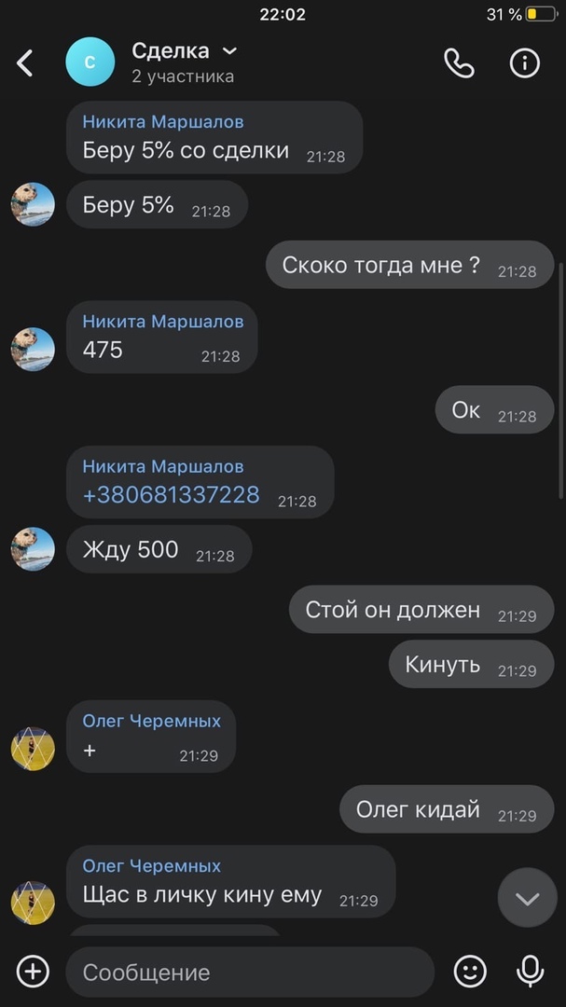566x1007 pixels.
Task: Open the emoji smiley picker
Action: [x=470, y=972]
